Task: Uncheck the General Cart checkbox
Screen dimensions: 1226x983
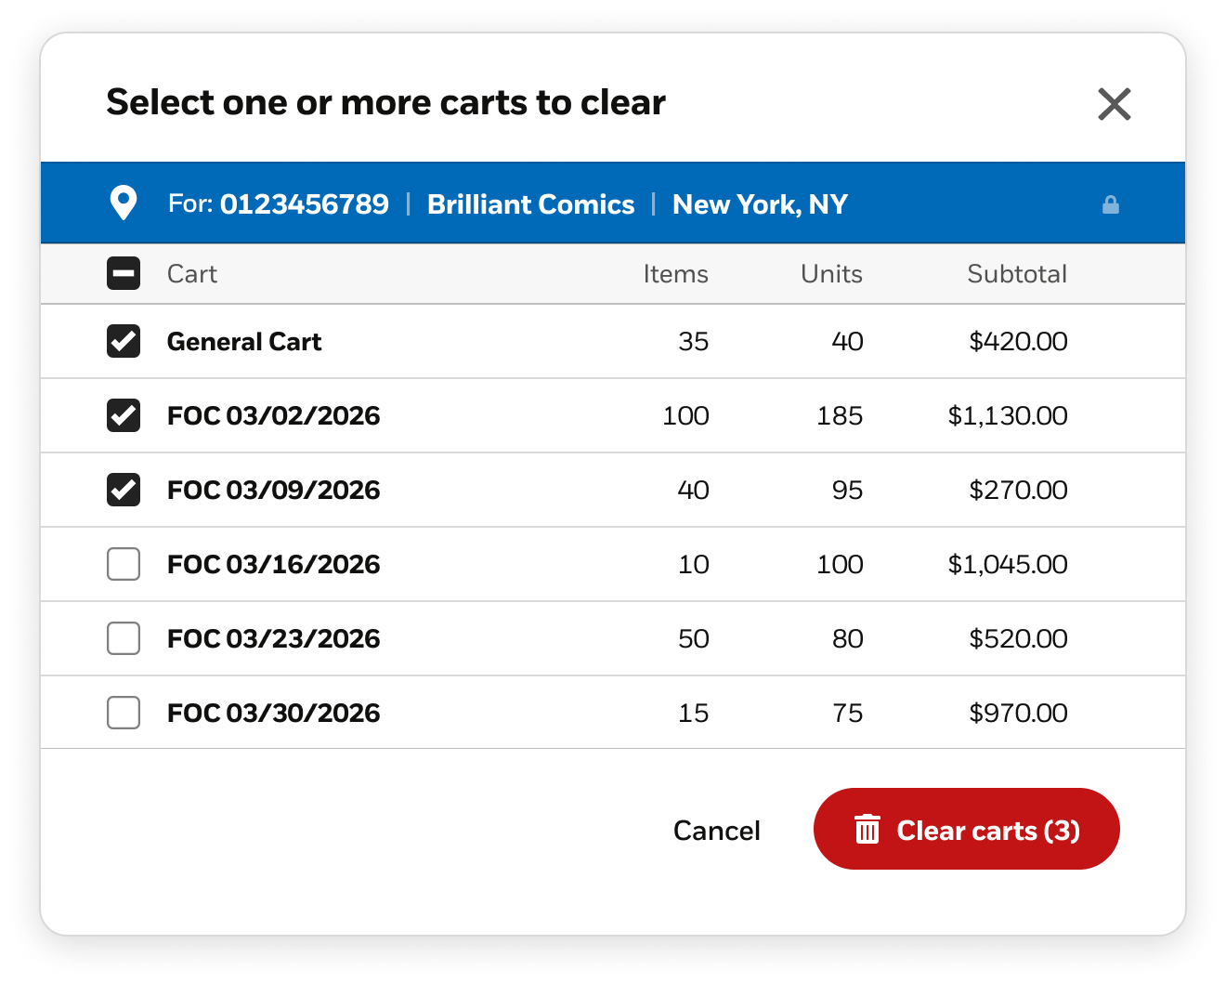Action: 124,341
